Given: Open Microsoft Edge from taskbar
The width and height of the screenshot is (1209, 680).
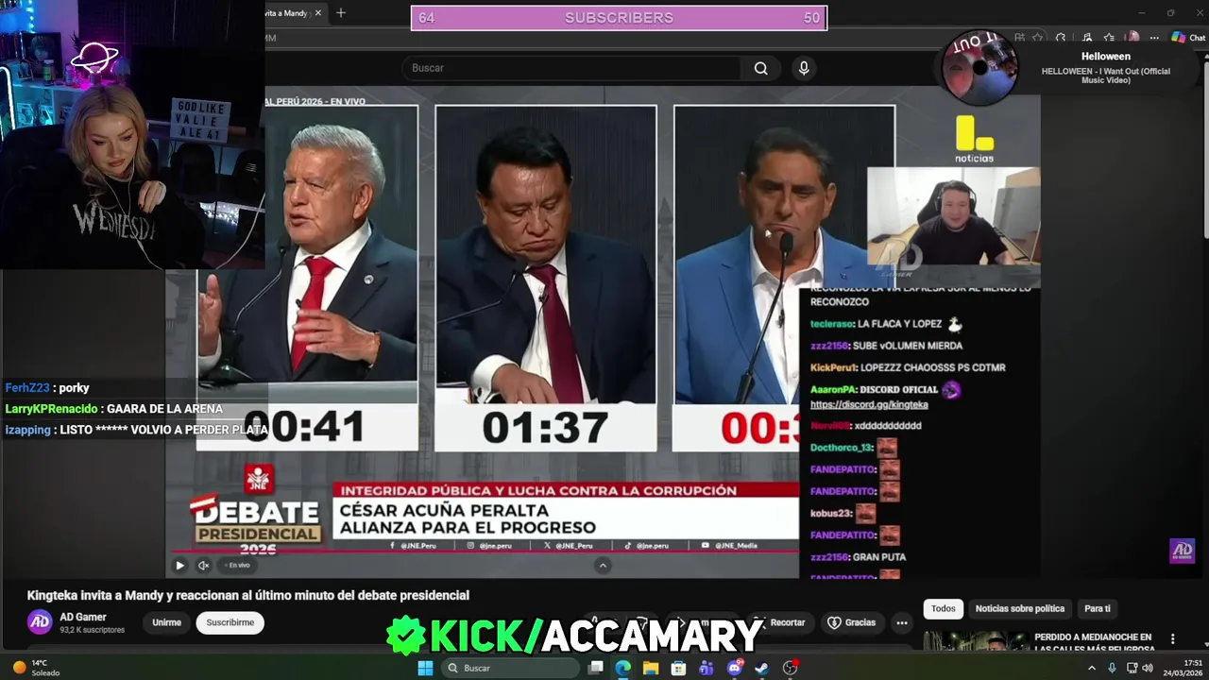Looking at the screenshot, I should (x=622, y=668).
